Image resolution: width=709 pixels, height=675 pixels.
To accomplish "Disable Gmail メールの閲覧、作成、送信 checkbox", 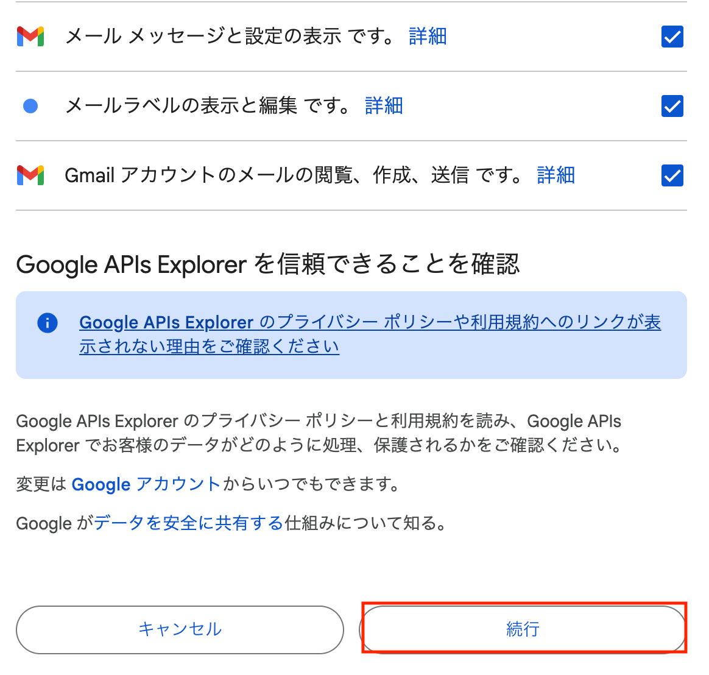I will click(672, 175).
